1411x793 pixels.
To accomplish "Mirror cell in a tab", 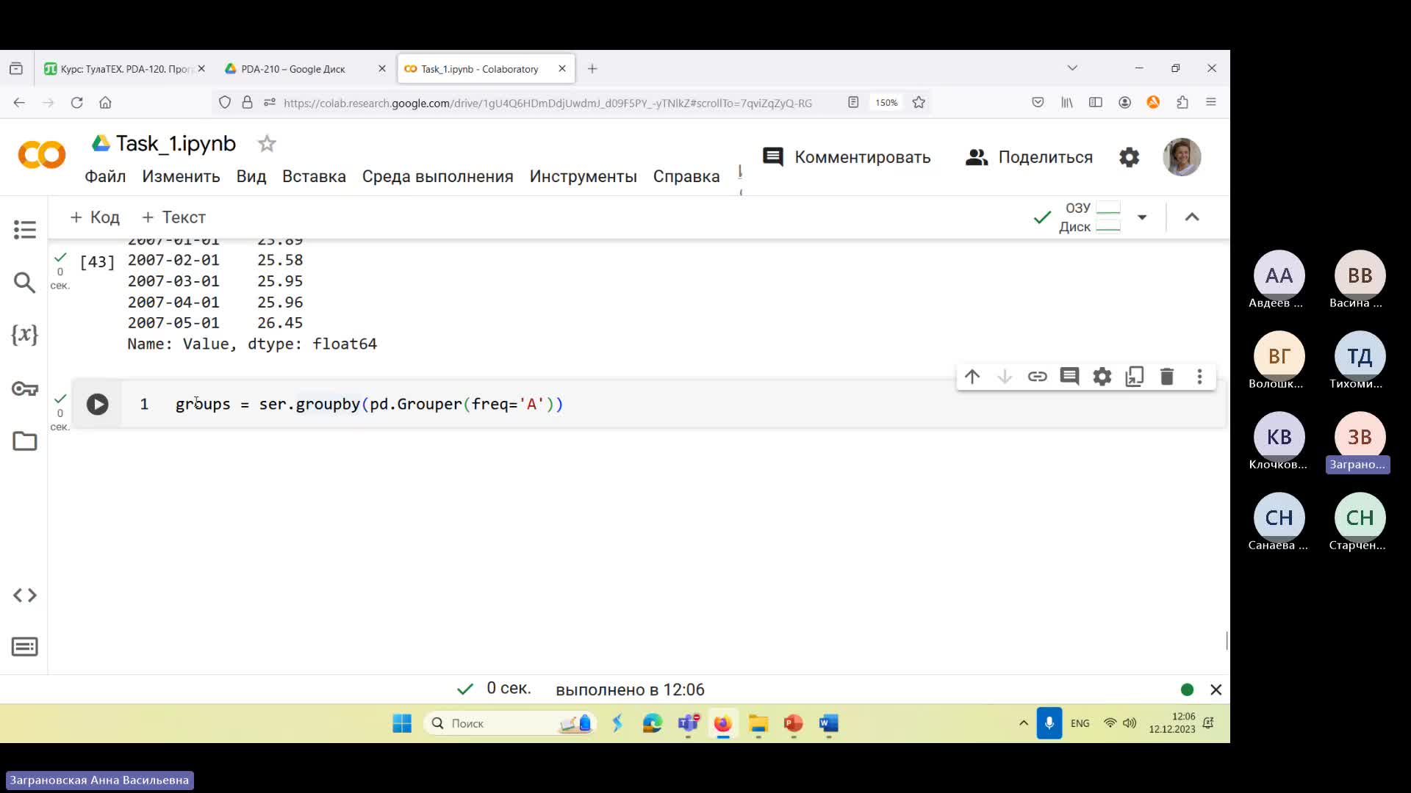I will click(x=1135, y=377).
